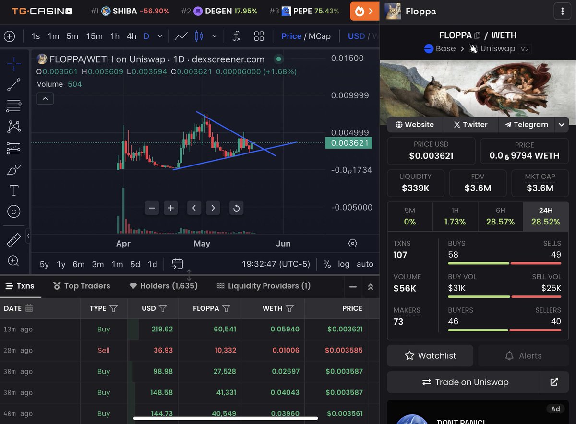Open the Fibonacci retracement tool
The image size is (576, 424).
pyautogui.click(x=14, y=106)
